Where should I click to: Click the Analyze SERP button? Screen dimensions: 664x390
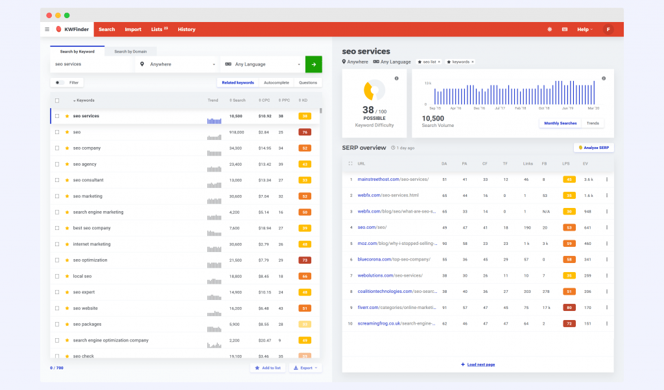594,148
